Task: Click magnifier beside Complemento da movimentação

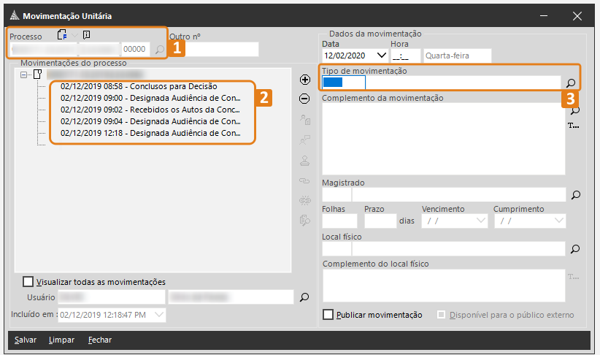Action: (575, 110)
